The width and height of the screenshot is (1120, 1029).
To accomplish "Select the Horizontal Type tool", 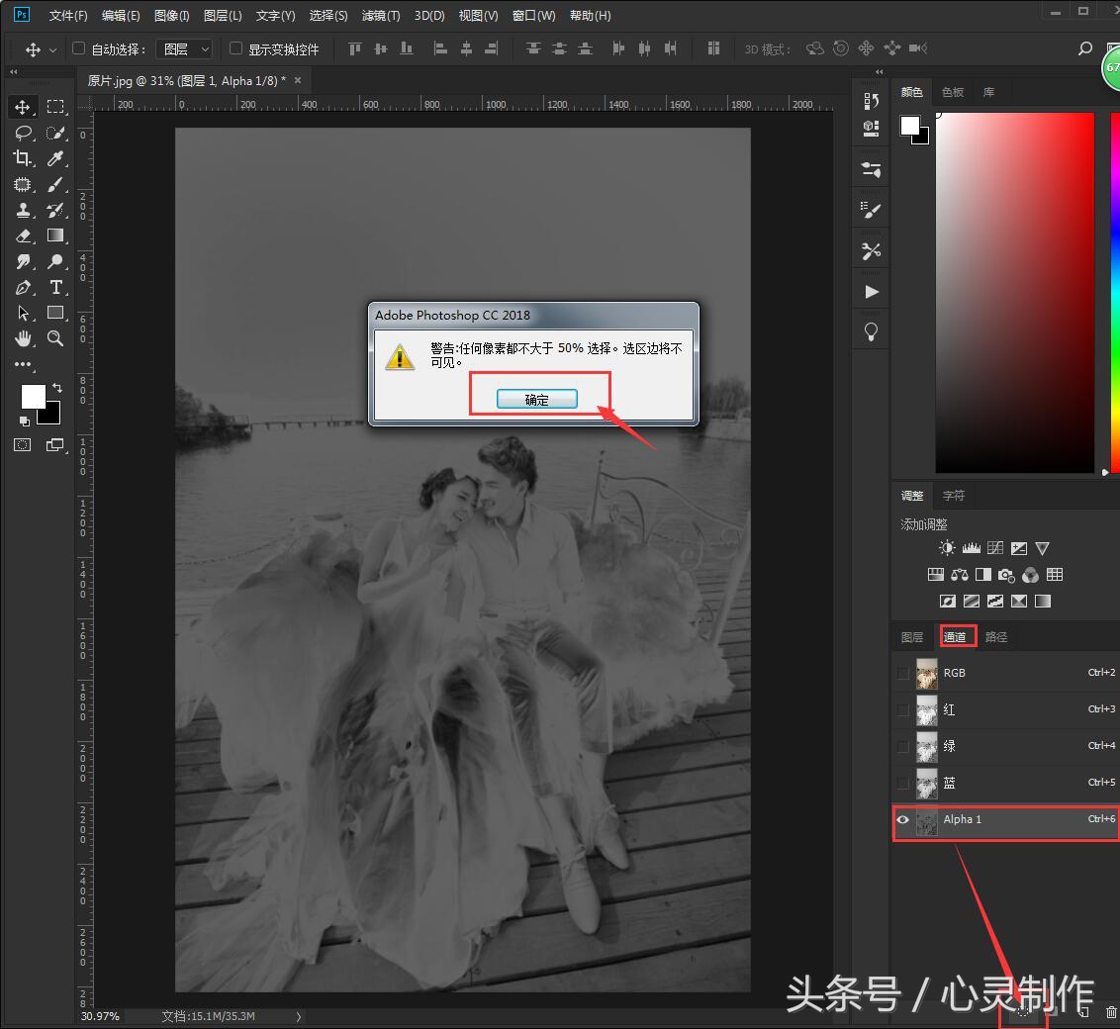I will coord(55,287).
